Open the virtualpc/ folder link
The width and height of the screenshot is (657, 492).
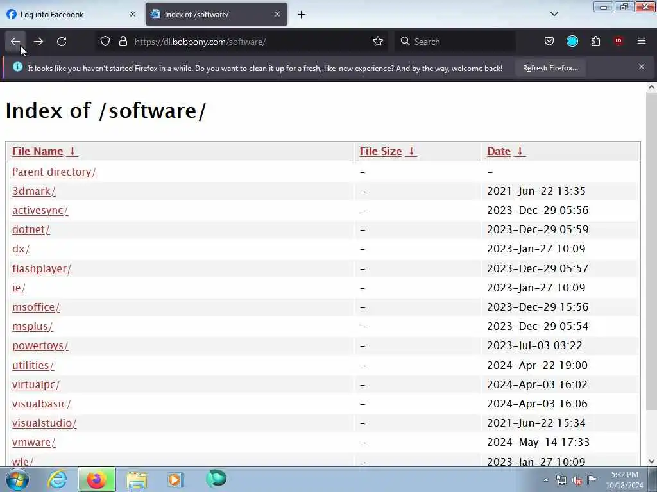tap(36, 384)
